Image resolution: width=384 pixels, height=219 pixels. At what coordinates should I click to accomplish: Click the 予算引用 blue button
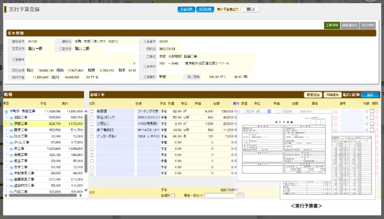pyautogui.click(x=186, y=9)
